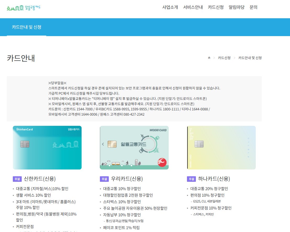290x232 pixels.
Task: Click the 후불 badge next to 신한카드(신용)
Action: (17, 178)
